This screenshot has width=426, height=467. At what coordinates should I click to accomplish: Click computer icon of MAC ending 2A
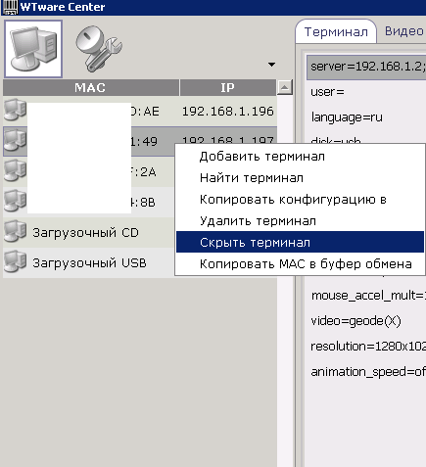pos(15,170)
